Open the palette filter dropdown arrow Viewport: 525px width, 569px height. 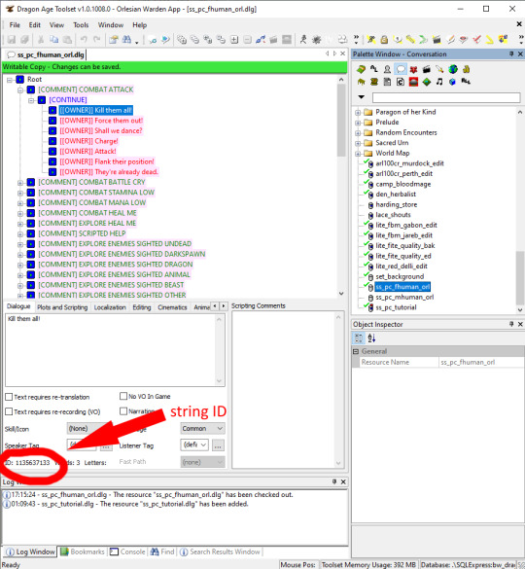point(362,97)
